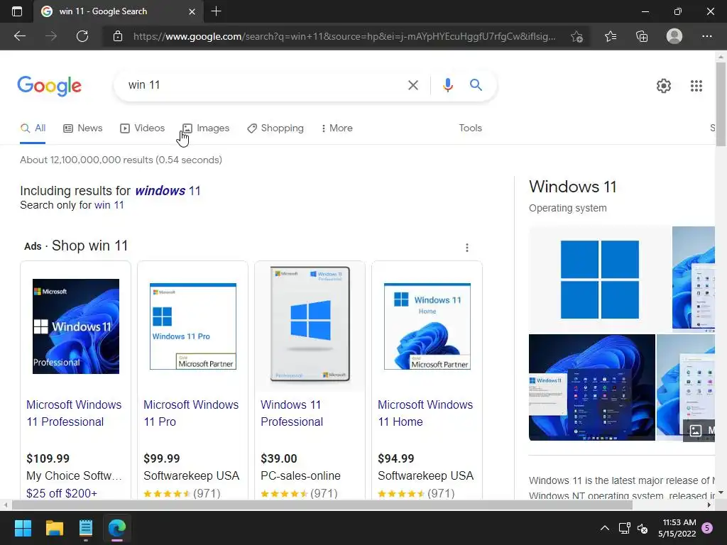Screen dimensions: 727x545
Task: Open the Windows 11 desktop screenshot image
Action: coord(591,387)
